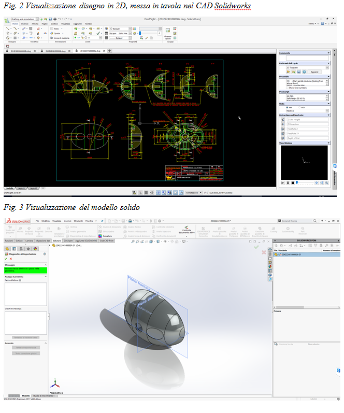Click the zoom to fit magnifier in SolidWorks viewport
Screen dimensions: 344x413
(x=133, y=241)
